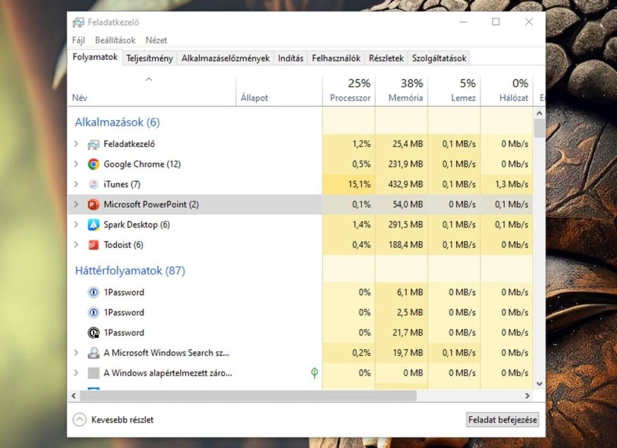
Task: Expand the Todoist (6) group
Action: [x=77, y=244]
